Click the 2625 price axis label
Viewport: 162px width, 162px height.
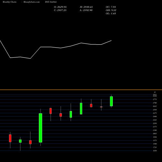point(155,106)
